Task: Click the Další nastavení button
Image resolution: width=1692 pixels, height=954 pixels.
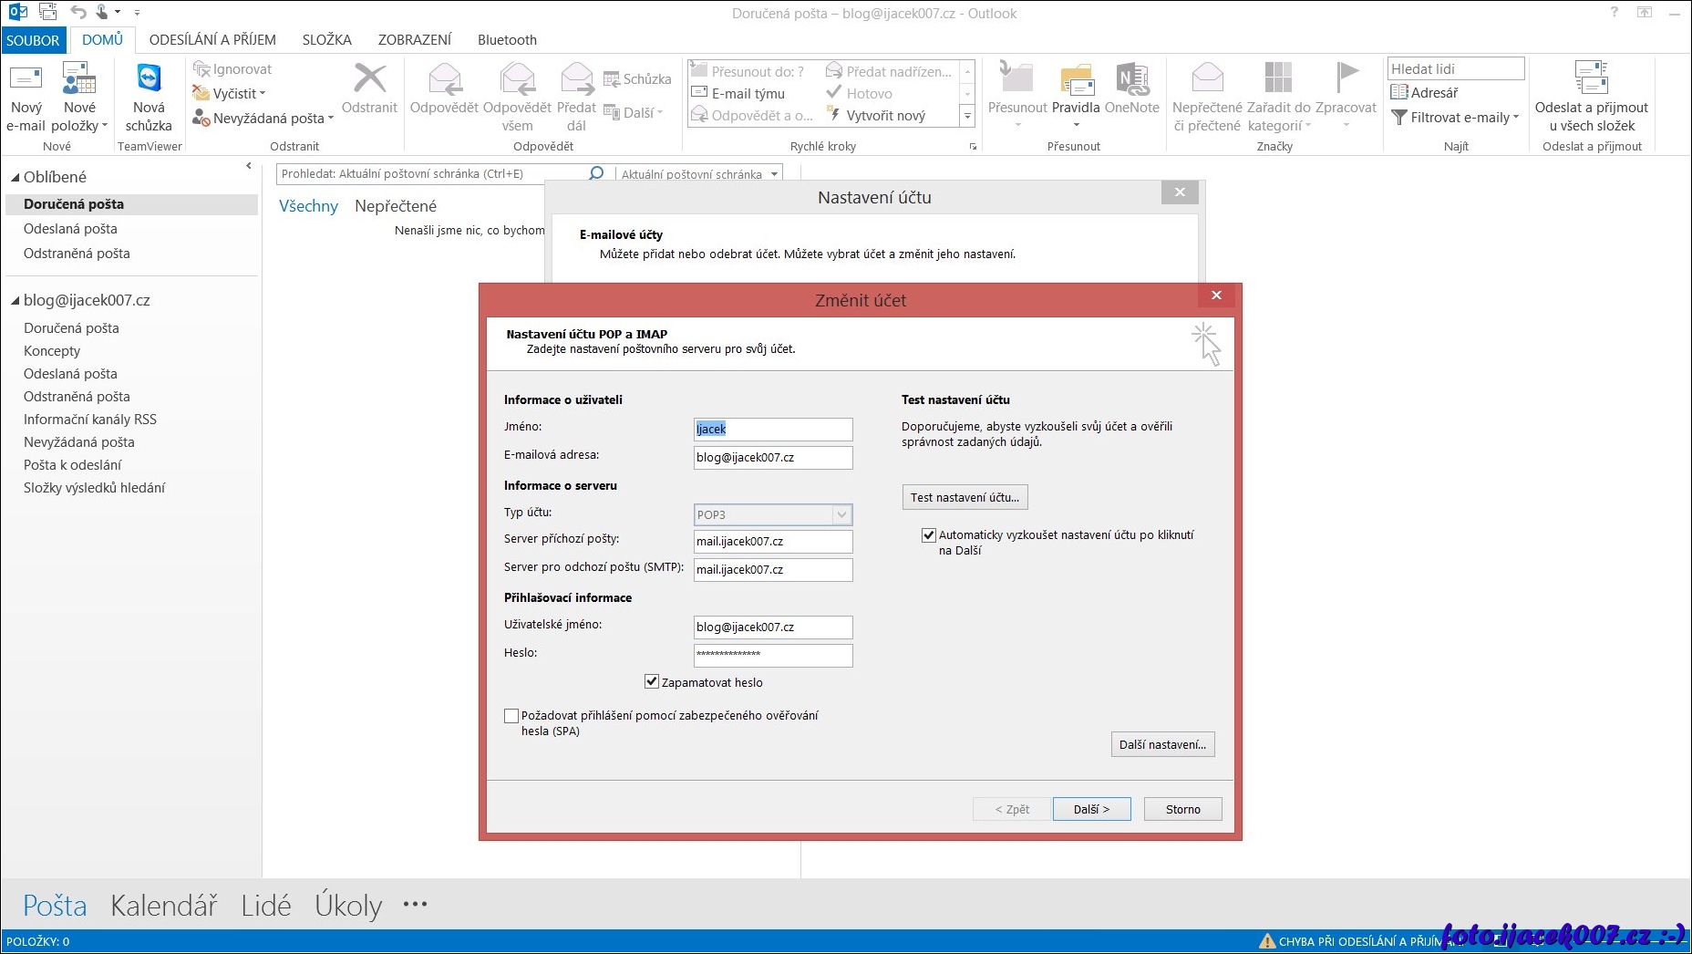Action: pyautogui.click(x=1162, y=744)
